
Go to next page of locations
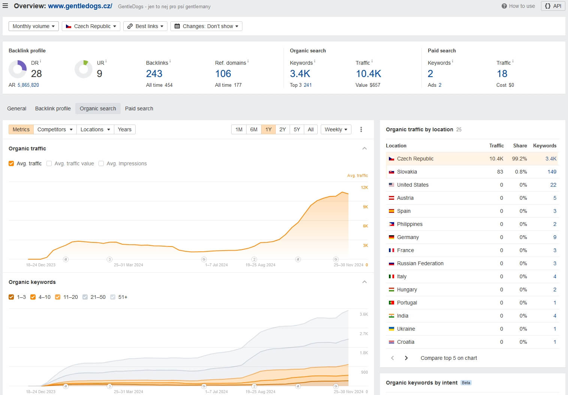406,358
